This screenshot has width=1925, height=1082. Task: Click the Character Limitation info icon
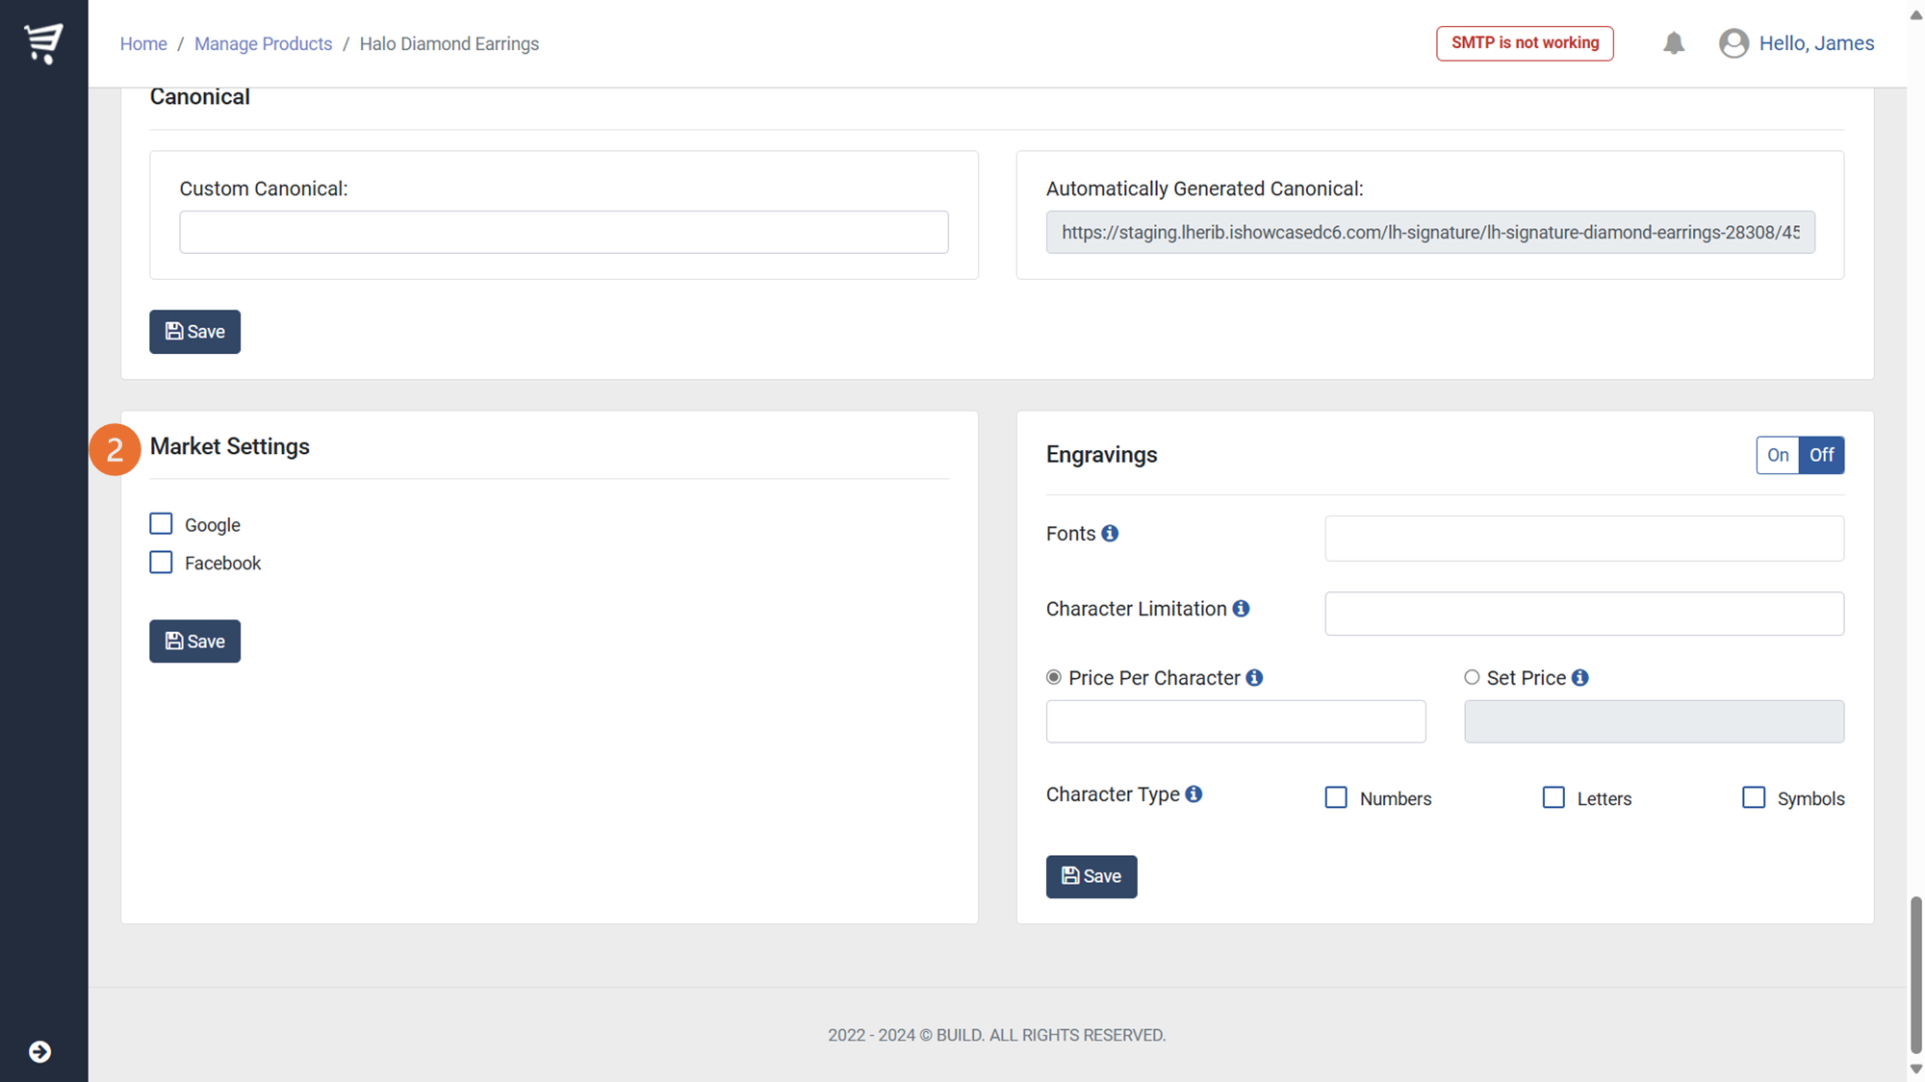pyautogui.click(x=1241, y=609)
